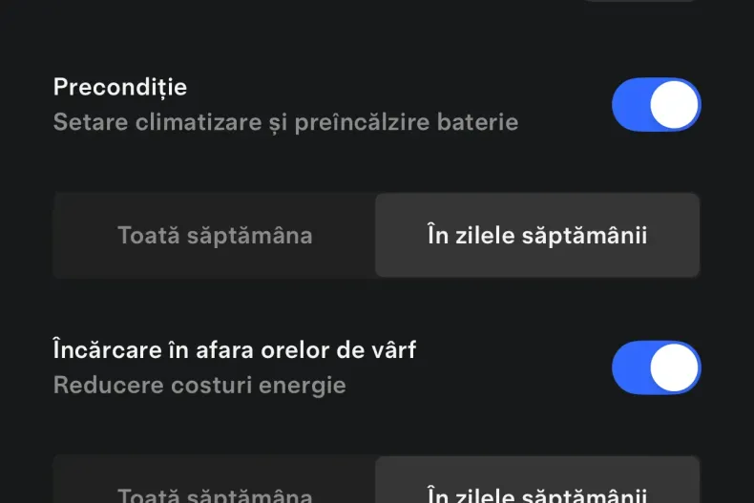The image size is (754, 503).
Task: Disable Încărcare în afara orelor de vârf switch
Action: 657,367
